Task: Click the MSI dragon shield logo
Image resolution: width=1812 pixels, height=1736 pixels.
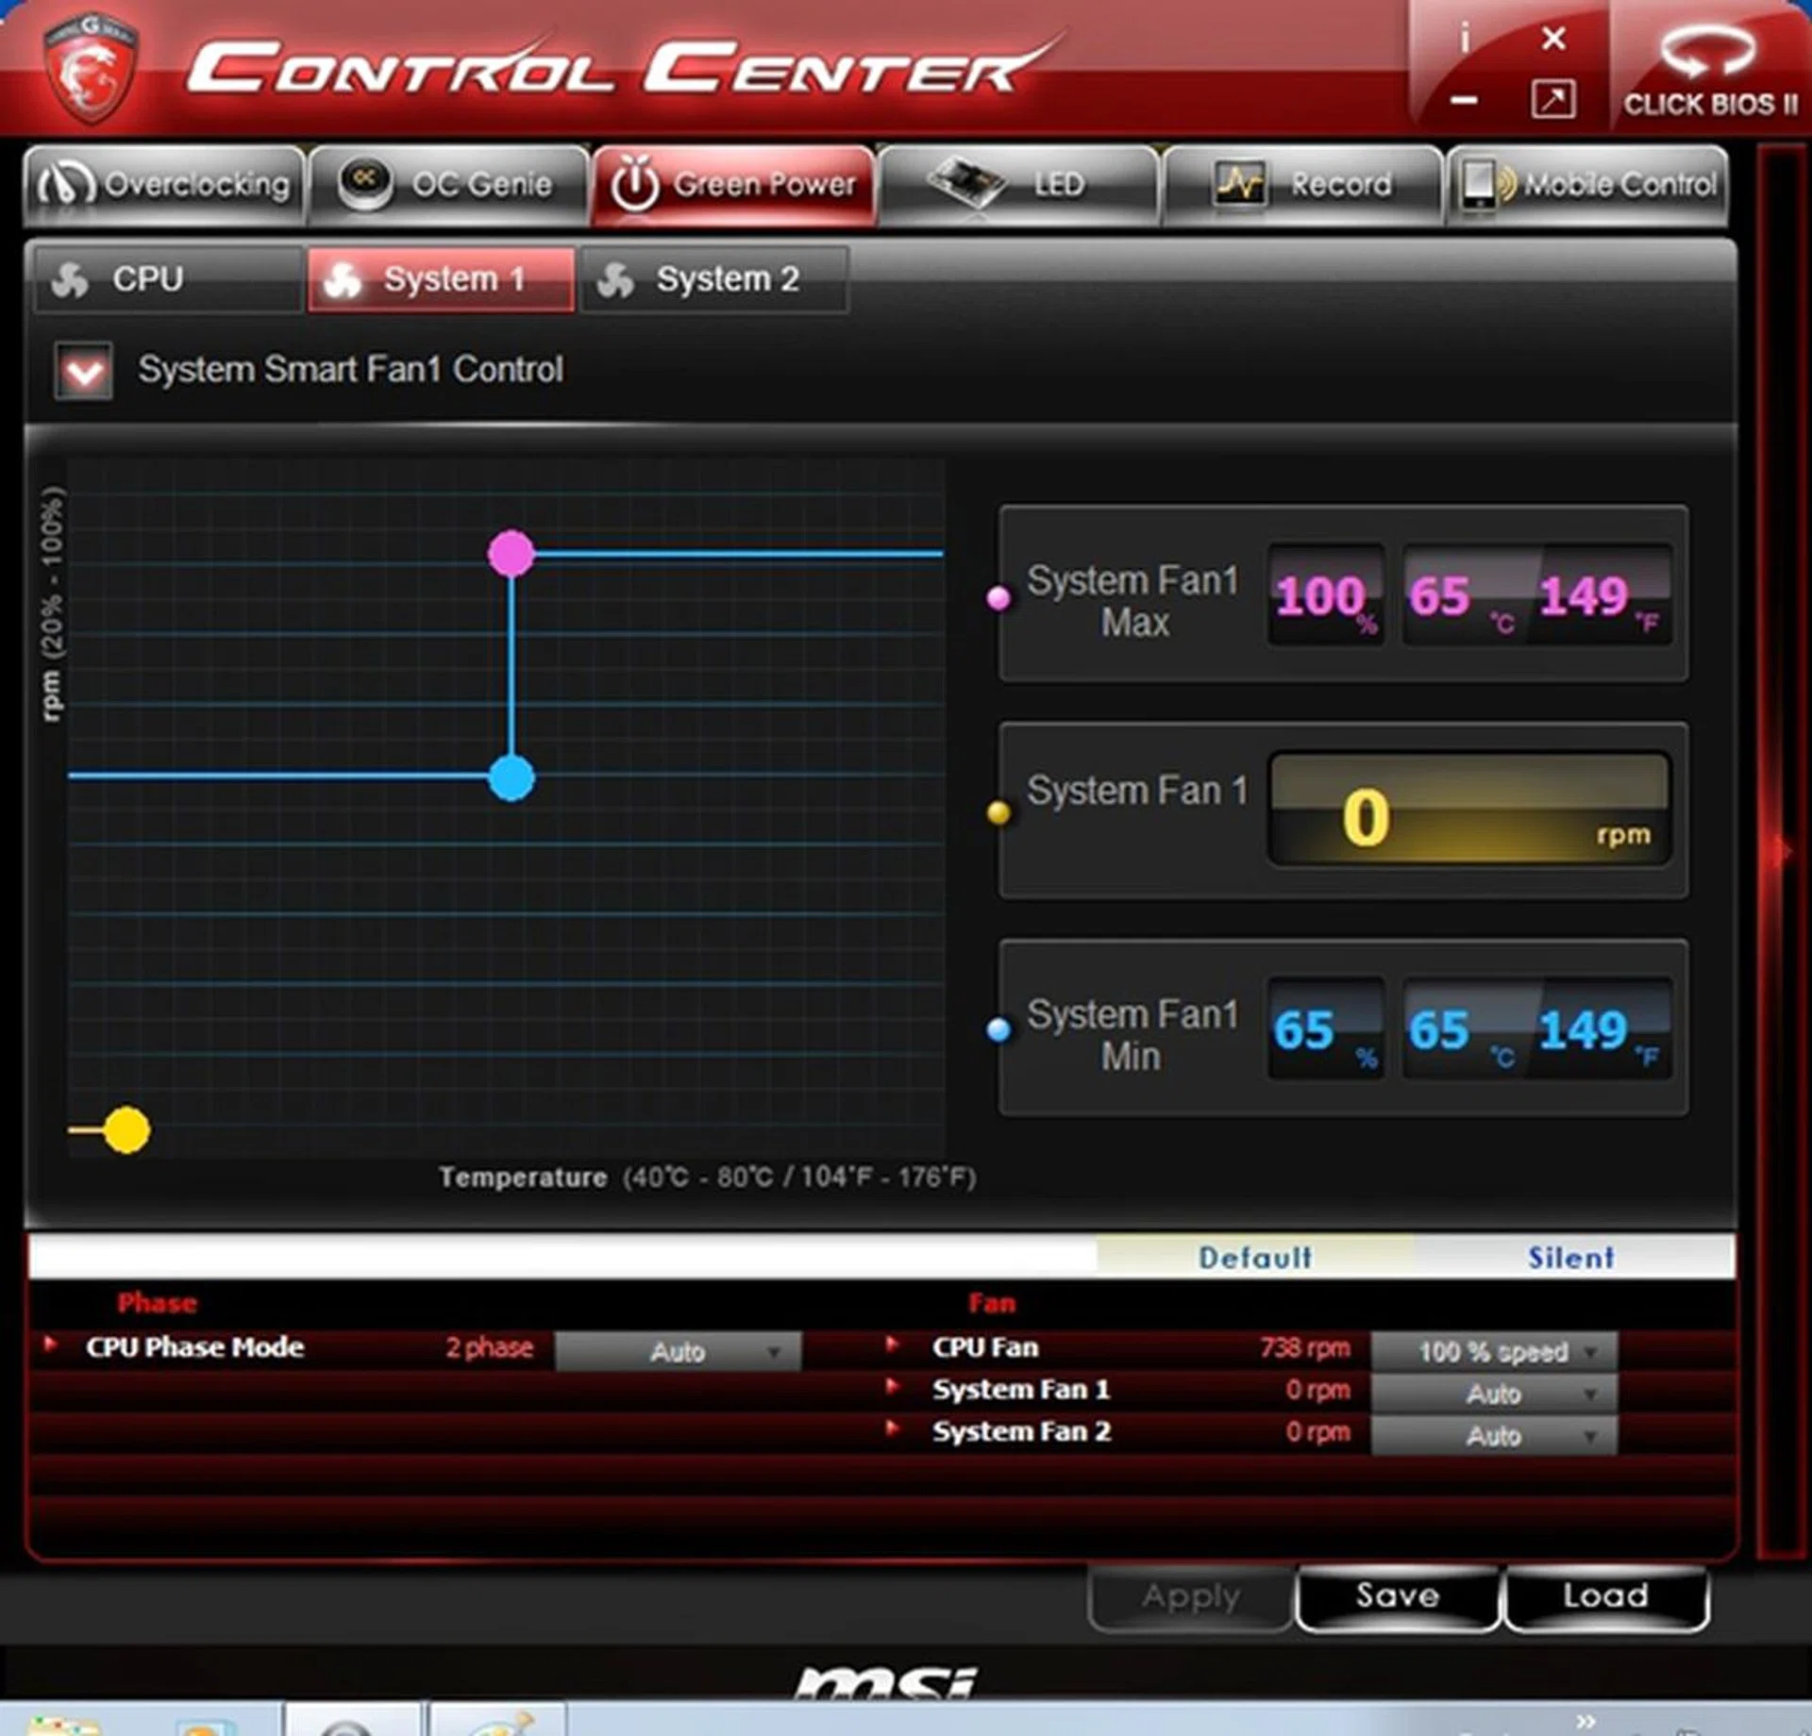Action: [x=90, y=68]
